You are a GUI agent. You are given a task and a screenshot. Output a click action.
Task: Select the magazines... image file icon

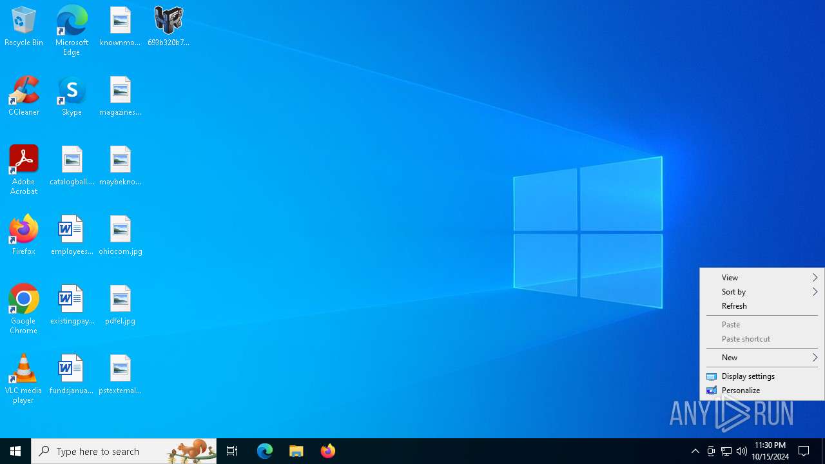(121, 97)
